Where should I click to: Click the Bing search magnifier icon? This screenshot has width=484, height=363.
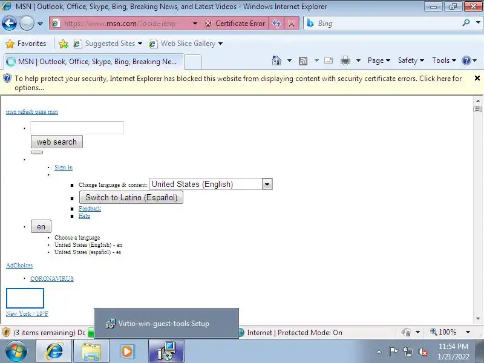coord(466,23)
